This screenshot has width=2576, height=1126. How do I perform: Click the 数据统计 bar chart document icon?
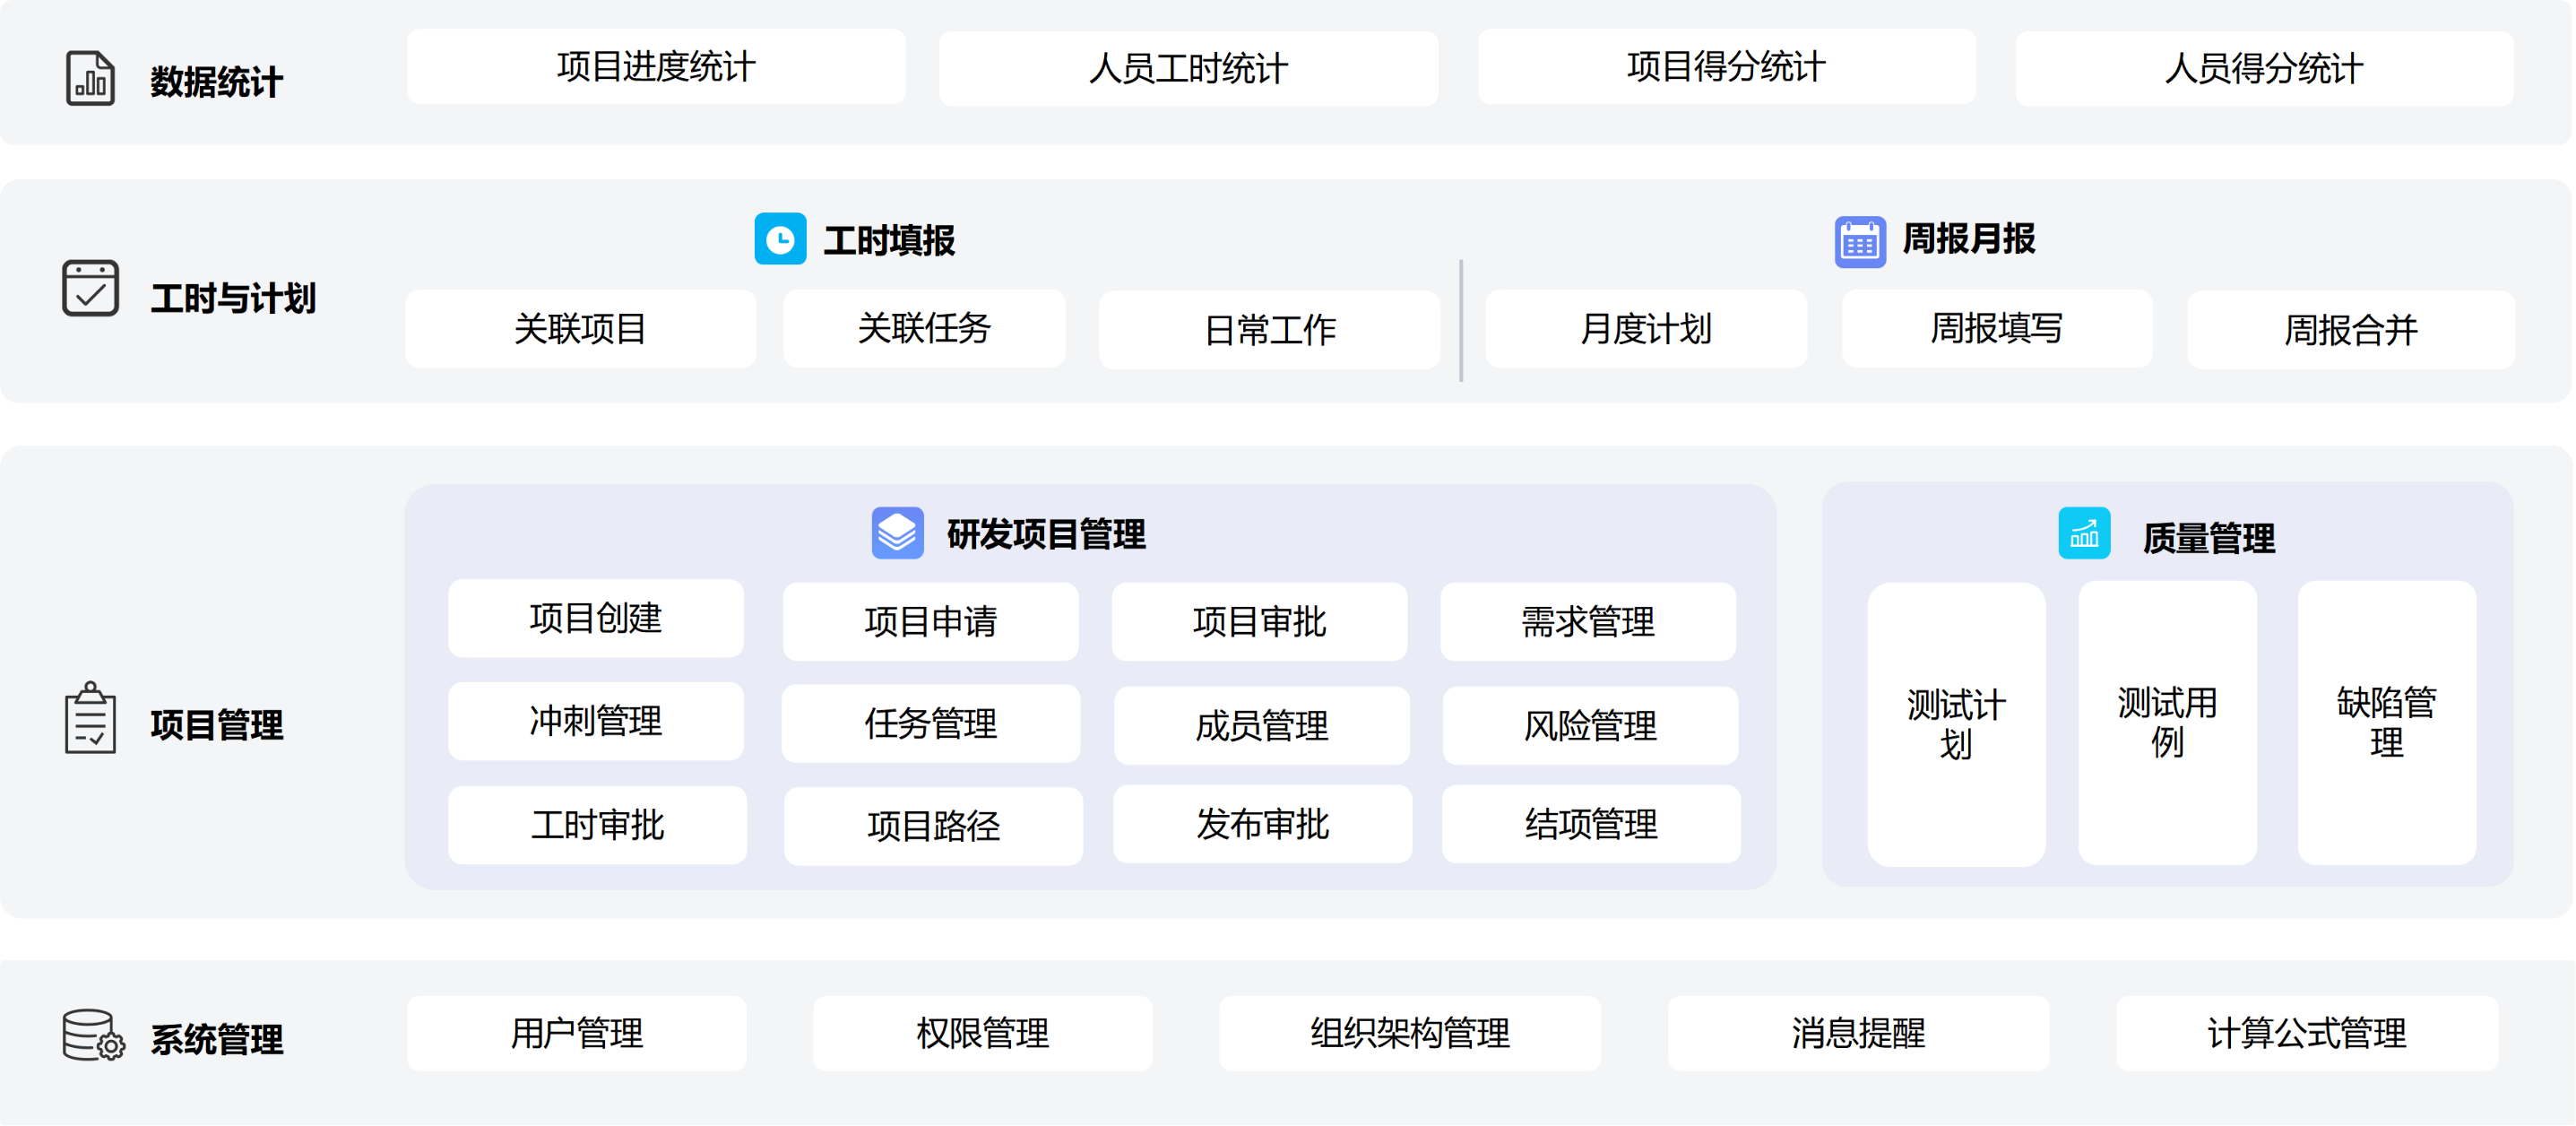pyautogui.click(x=90, y=78)
